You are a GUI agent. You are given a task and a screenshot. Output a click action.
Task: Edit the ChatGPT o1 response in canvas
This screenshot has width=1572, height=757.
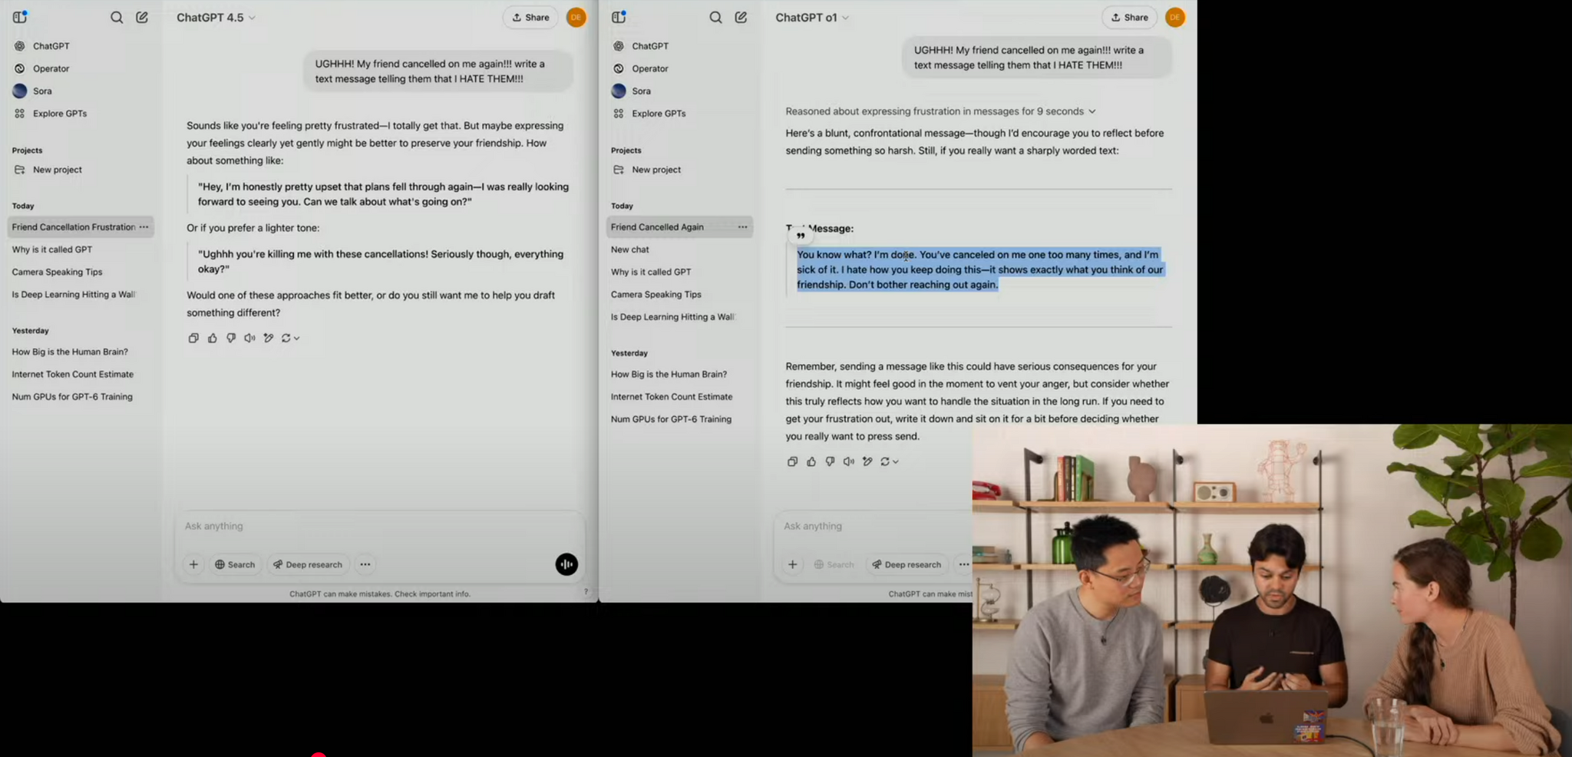(x=867, y=461)
